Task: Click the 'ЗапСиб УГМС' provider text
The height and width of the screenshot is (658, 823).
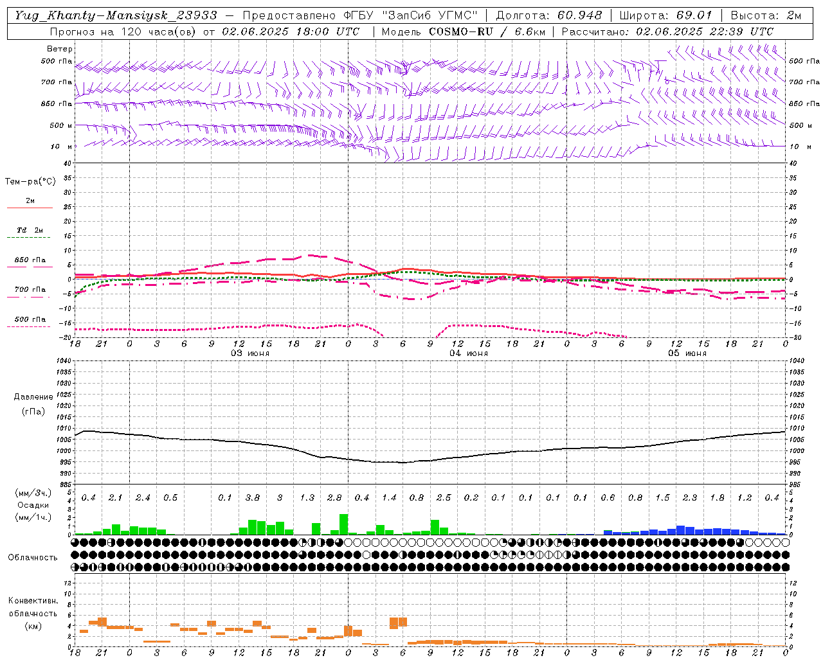Action: click(x=430, y=15)
